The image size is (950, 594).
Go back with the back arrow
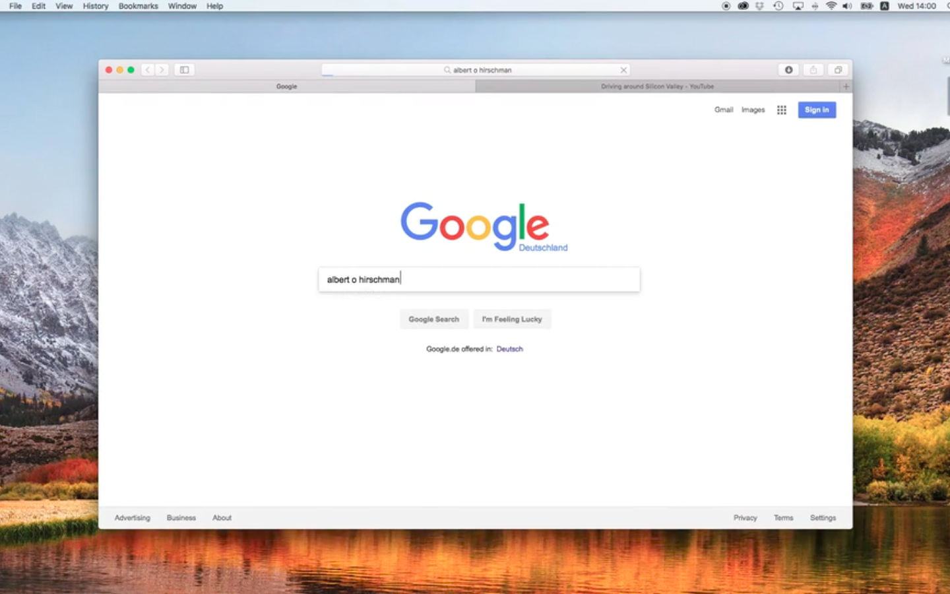148,70
